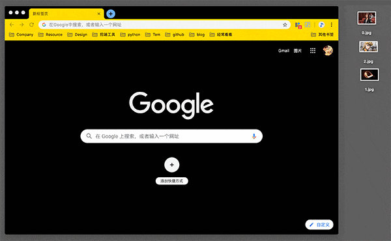Open the 自定义 customize button
The image size is (391, 241).
319,225
